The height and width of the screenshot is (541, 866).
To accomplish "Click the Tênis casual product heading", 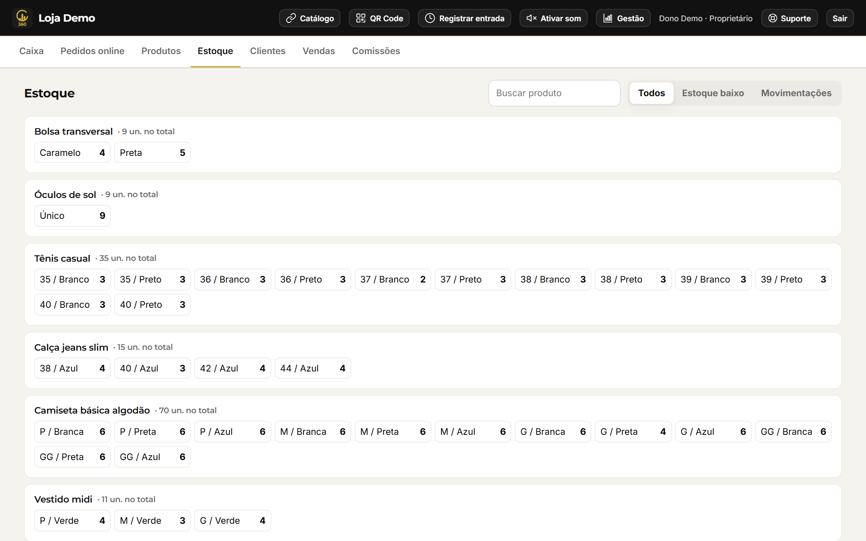I will (x=62, y=258).
